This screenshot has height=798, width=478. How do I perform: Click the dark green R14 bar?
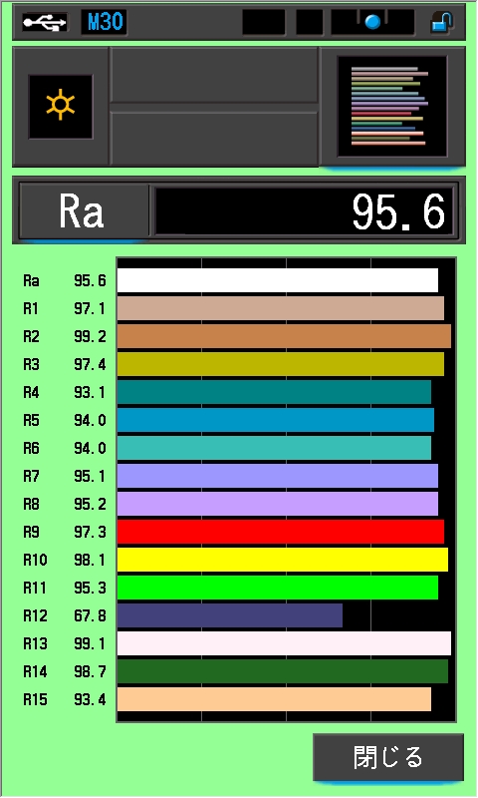pos(283,671)
